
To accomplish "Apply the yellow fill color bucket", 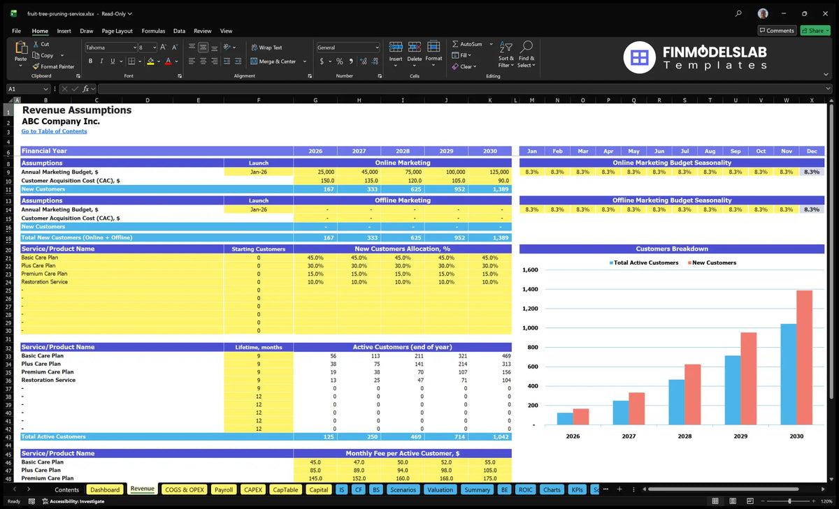I will [150, 61].
